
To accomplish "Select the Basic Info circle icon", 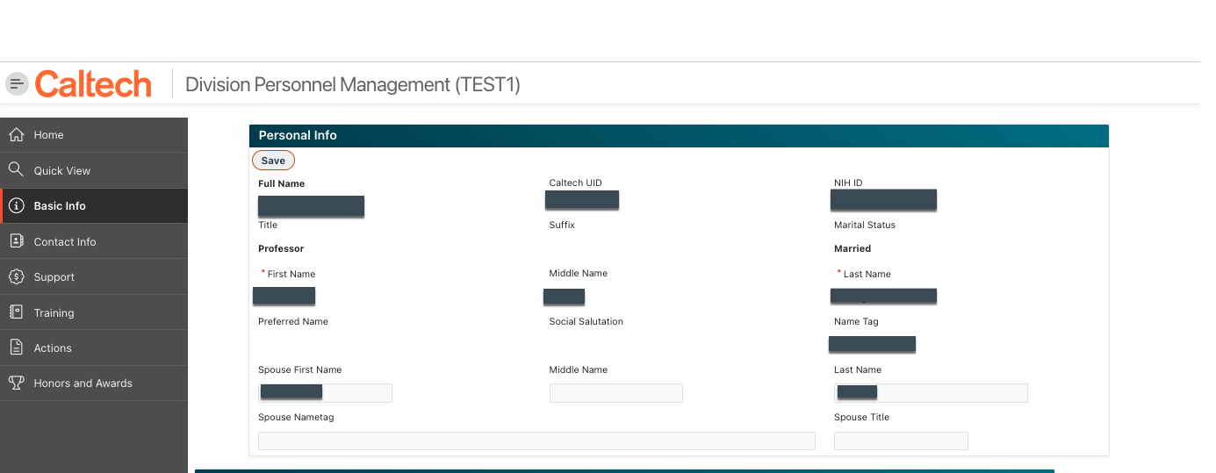I will click(x=16, y=205).
